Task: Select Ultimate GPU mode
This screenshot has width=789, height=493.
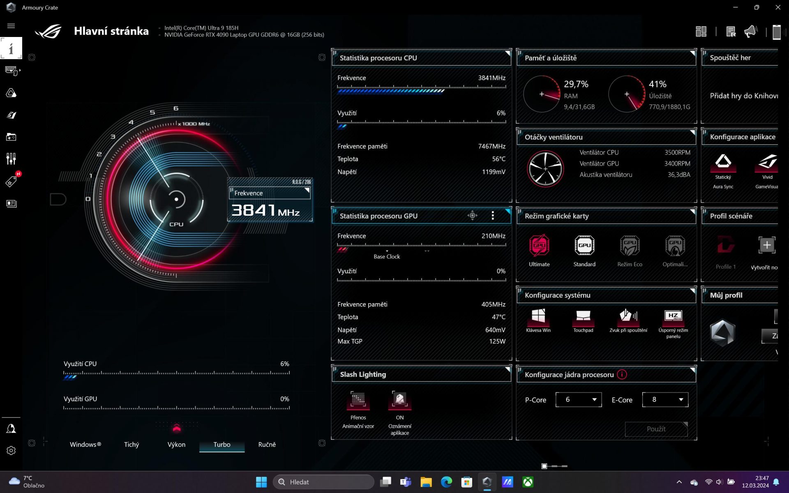Action: [x=539, y=251]
